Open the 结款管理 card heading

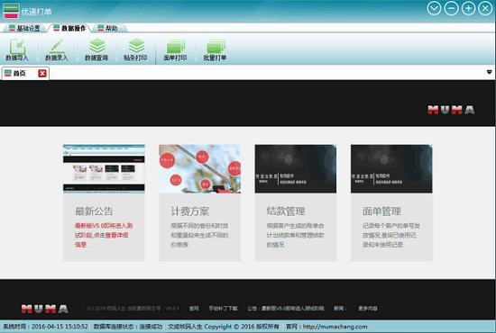pyautogui.click(x=286, y=211)
